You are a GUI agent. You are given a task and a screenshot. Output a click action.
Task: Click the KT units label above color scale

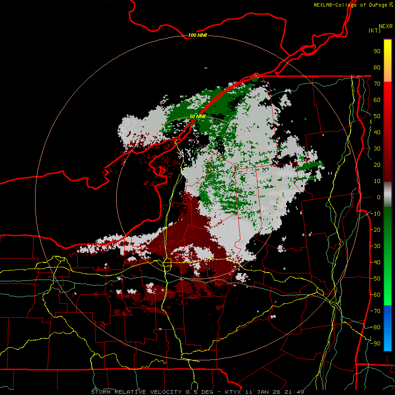[375, 30]
